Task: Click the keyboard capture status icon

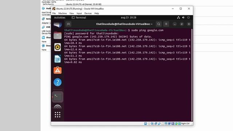Action: 179,124
